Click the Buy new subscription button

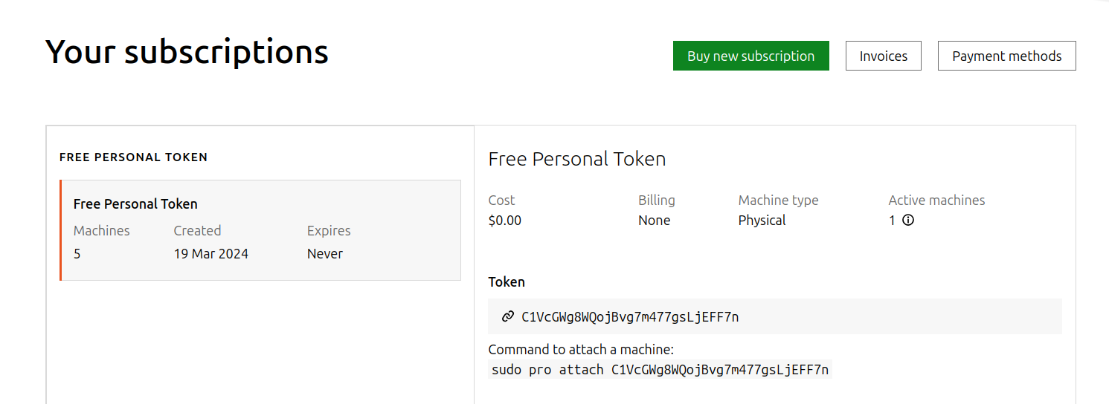[750, 56]
